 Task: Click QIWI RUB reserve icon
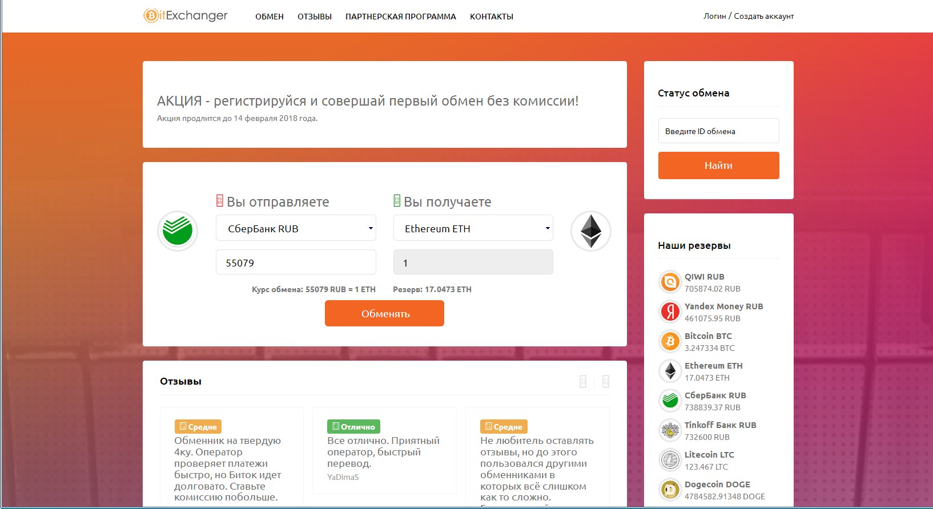(670, 282)
